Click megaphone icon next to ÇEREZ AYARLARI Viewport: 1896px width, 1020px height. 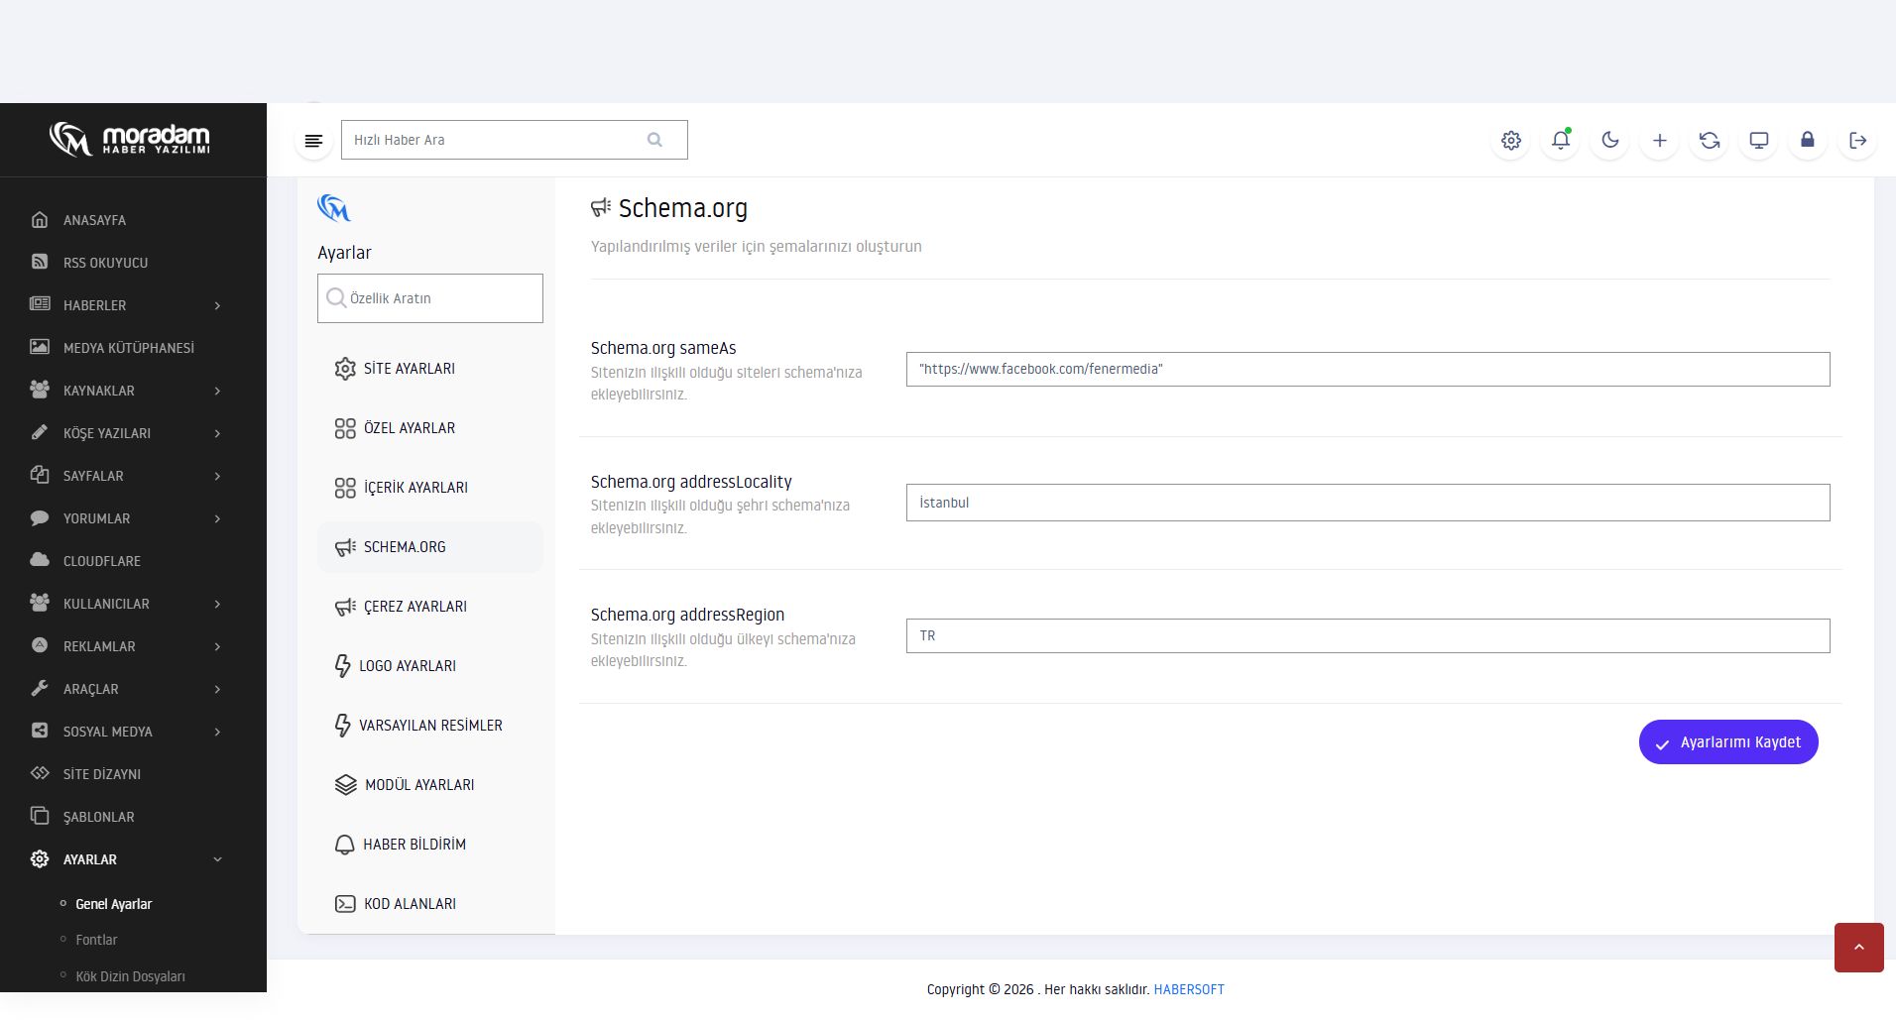344,607
